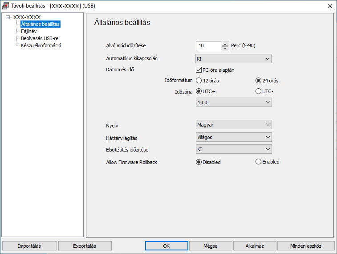Image resolution: width=337 pixels, height=254 pixels.
Task: Click the app icon in the title bar
Action: 5,6
